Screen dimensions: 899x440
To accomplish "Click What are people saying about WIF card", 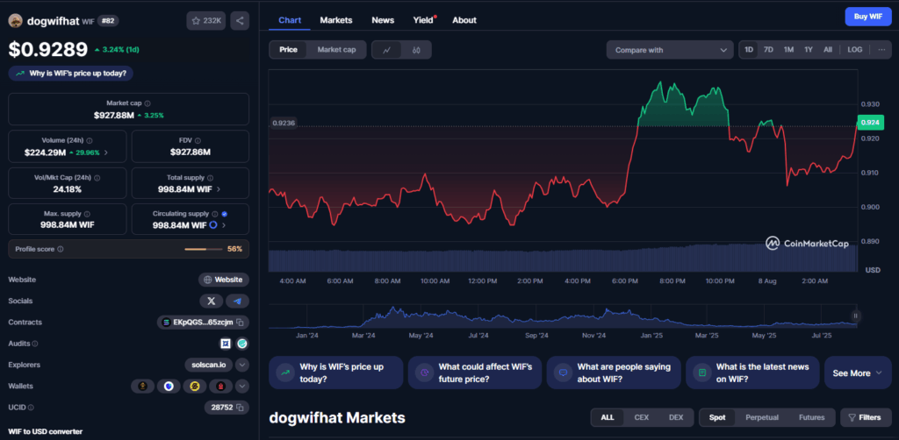I will pyautogui.click(x=614, y=373).
